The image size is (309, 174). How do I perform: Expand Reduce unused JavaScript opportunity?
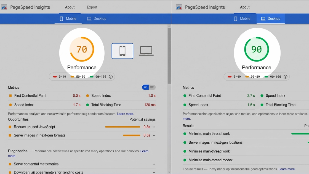154,127
